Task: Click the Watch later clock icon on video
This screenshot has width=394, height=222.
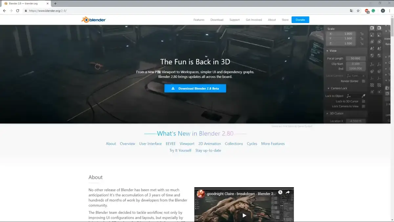Action: pos(280,192)
